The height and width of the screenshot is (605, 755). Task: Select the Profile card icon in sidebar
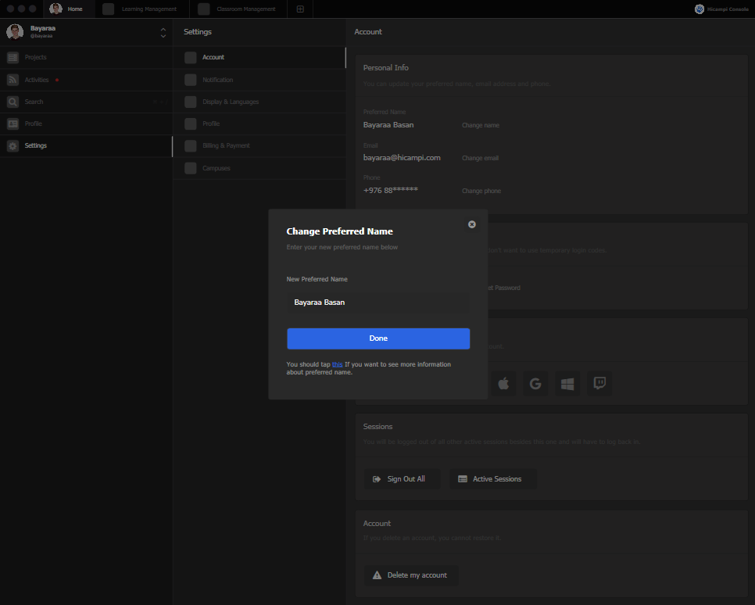pos(13,124)
